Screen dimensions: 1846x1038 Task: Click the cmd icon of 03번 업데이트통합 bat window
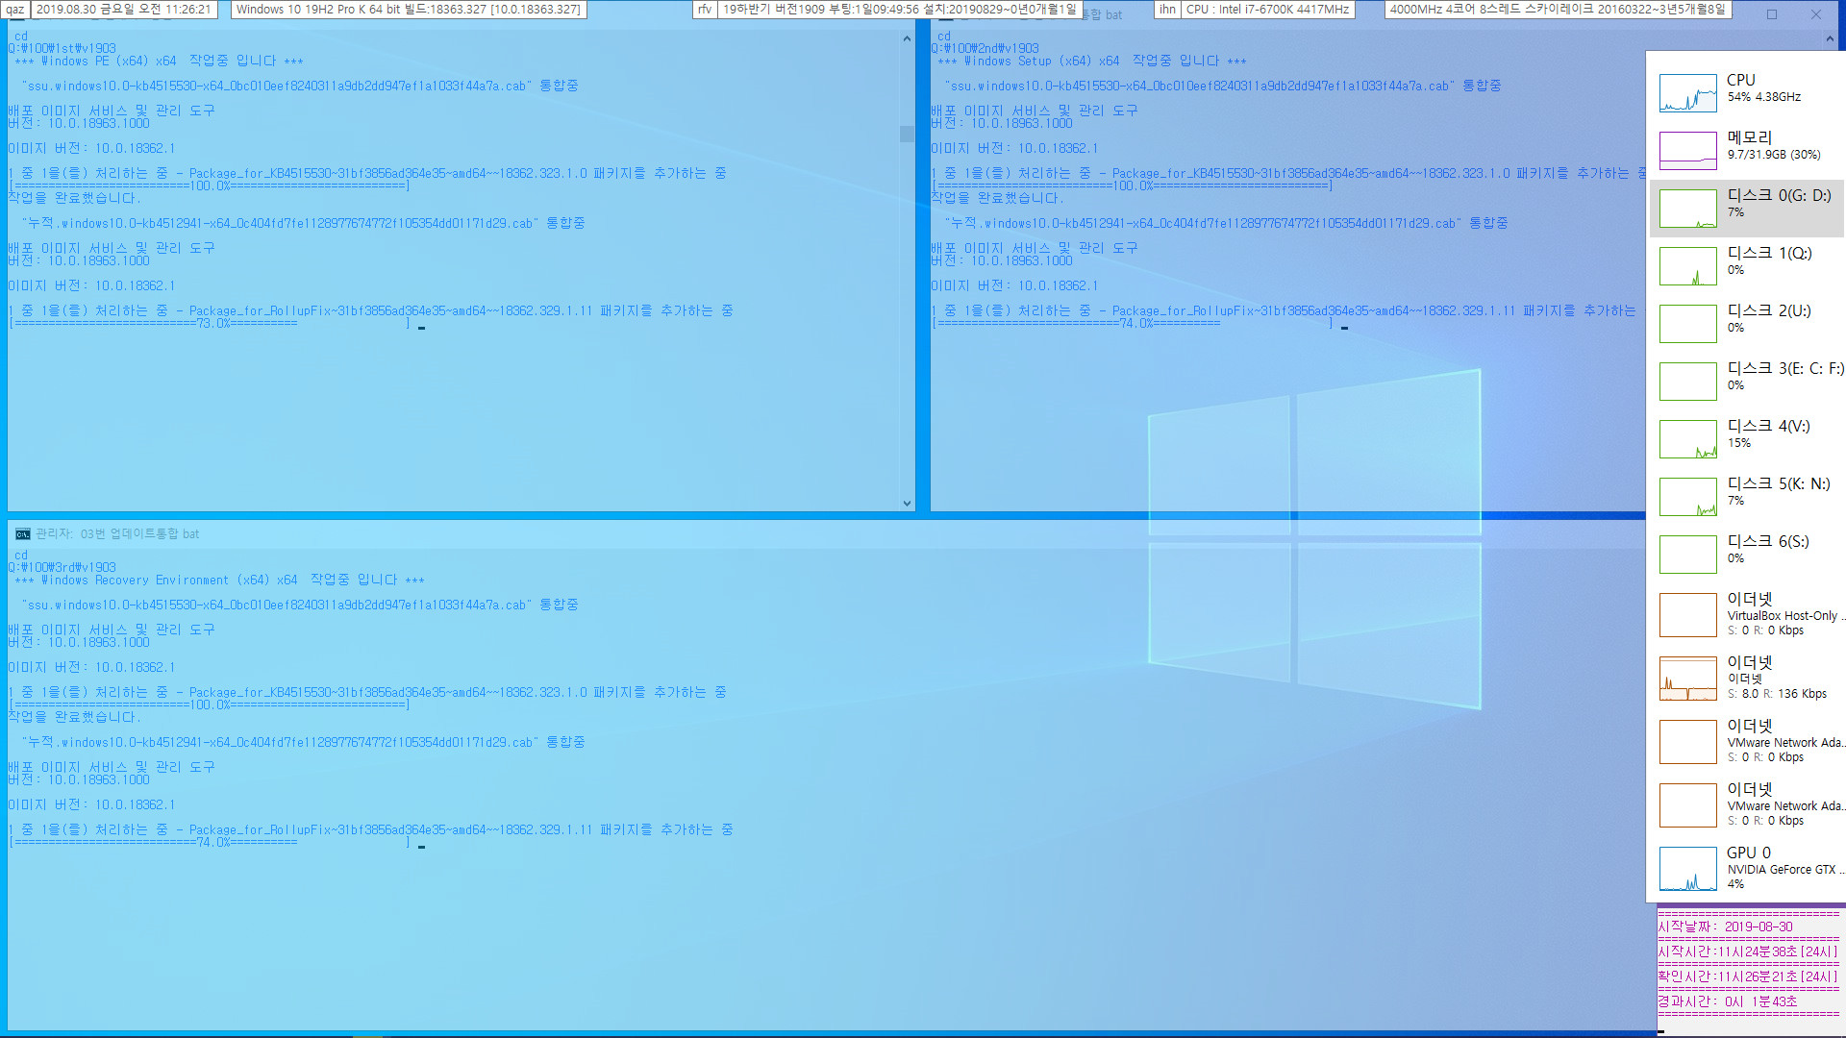click(22, 533)
